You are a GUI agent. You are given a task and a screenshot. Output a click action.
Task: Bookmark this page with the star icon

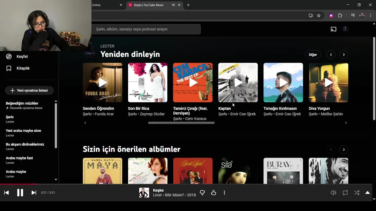click(319, 16)
